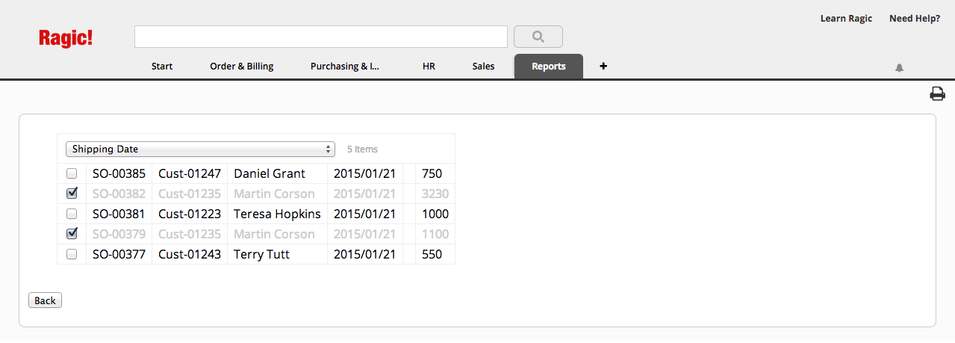Image resolution: width=955 pixels, height=343 pixels.
Task: Click the Need Help? link
Action: click(914, 19)
